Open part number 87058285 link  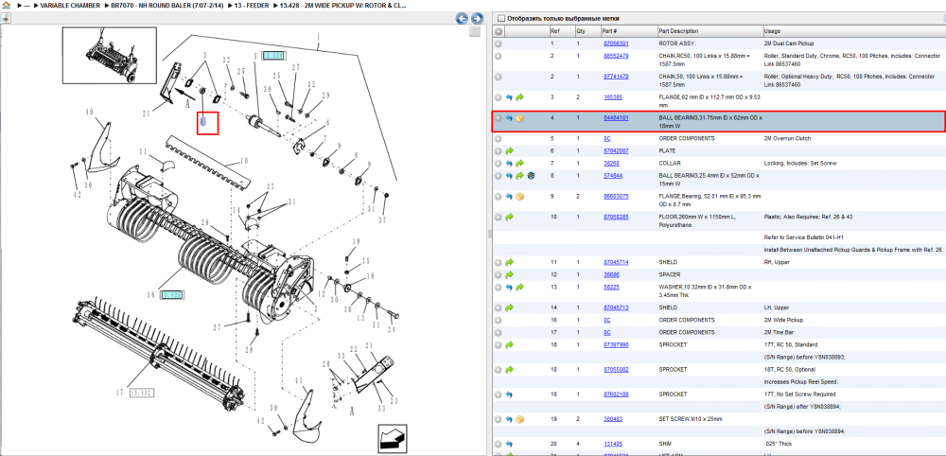coord(616,218)
